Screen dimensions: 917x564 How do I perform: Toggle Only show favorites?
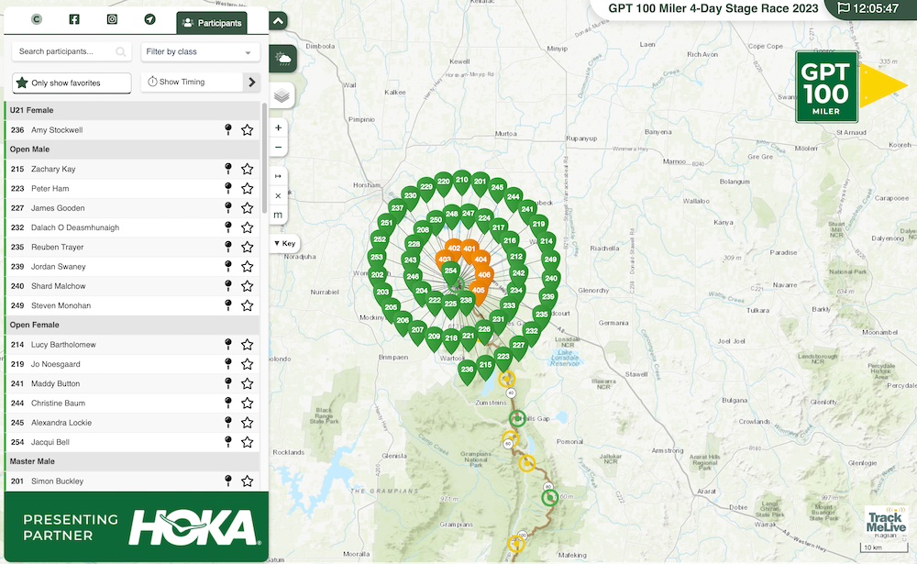(x=72, y=83)
